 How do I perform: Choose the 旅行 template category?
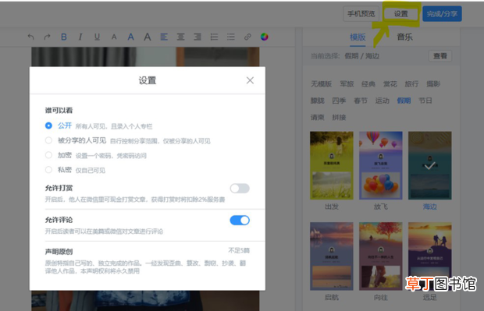[411, 84]
